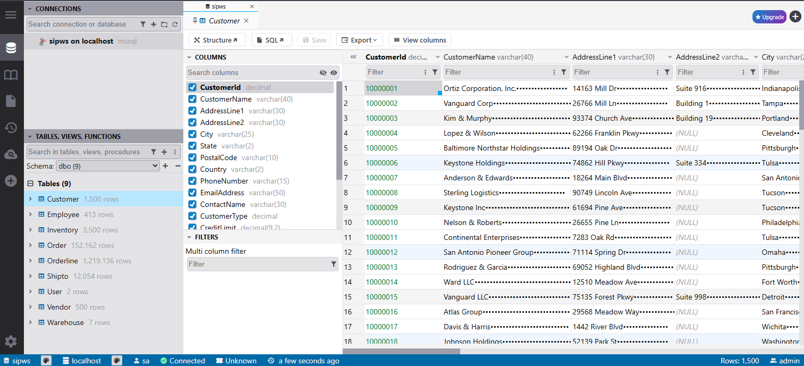Click the minus icon next to Schema dropdown
Viewport: 804px width, 366px height.
point(178,166)
